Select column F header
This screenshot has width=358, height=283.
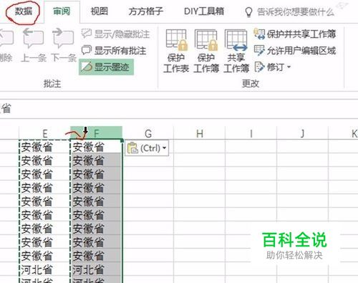tap(97, 133)
